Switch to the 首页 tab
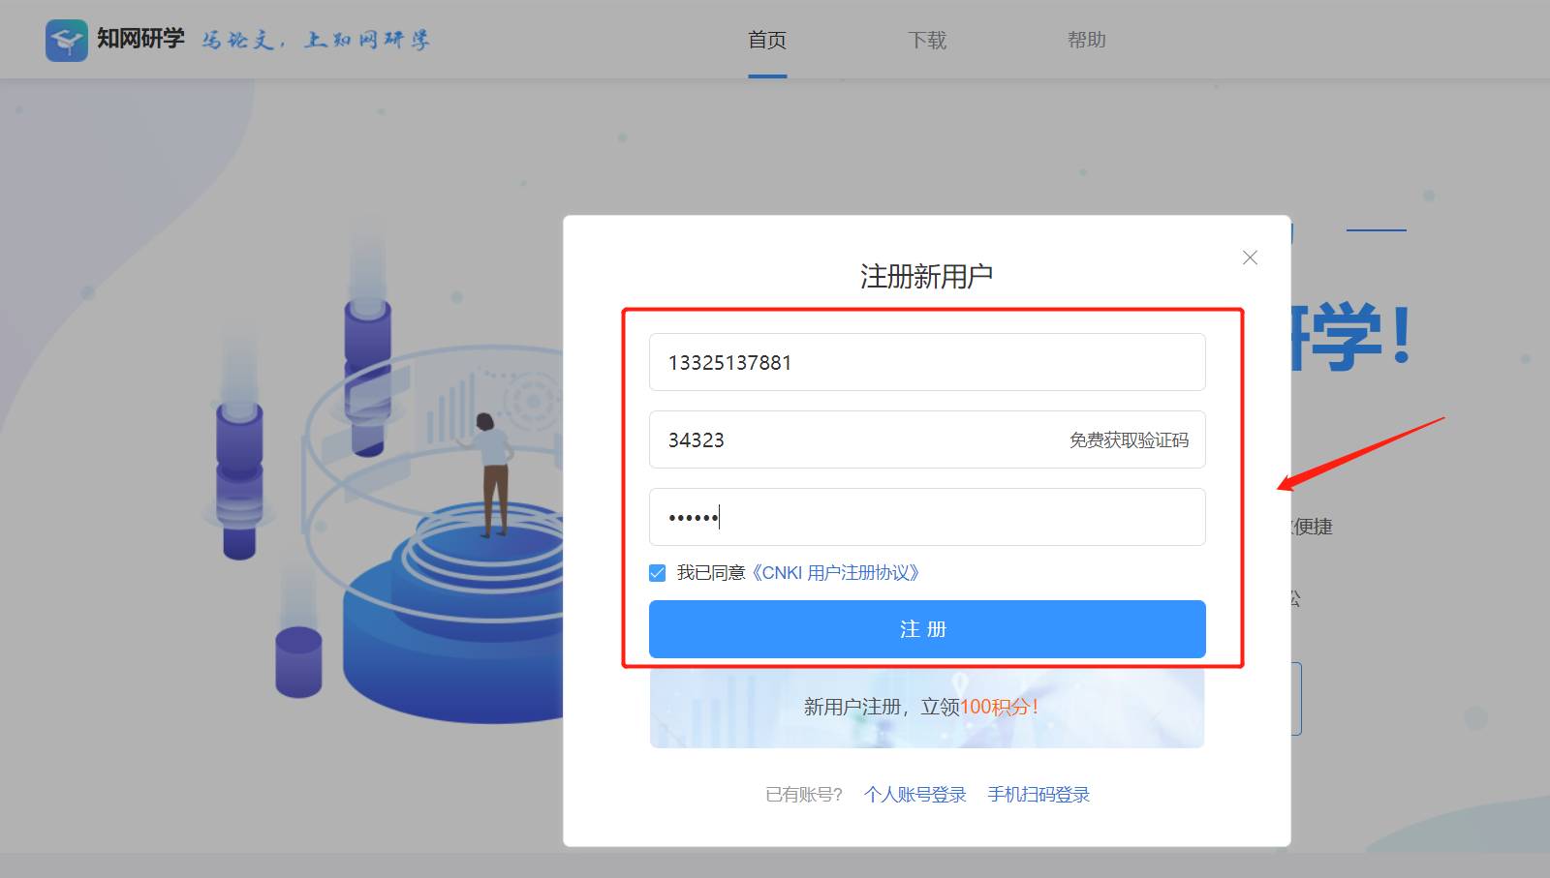Viewport: 1550px width, 878px height. coord(766,41)
